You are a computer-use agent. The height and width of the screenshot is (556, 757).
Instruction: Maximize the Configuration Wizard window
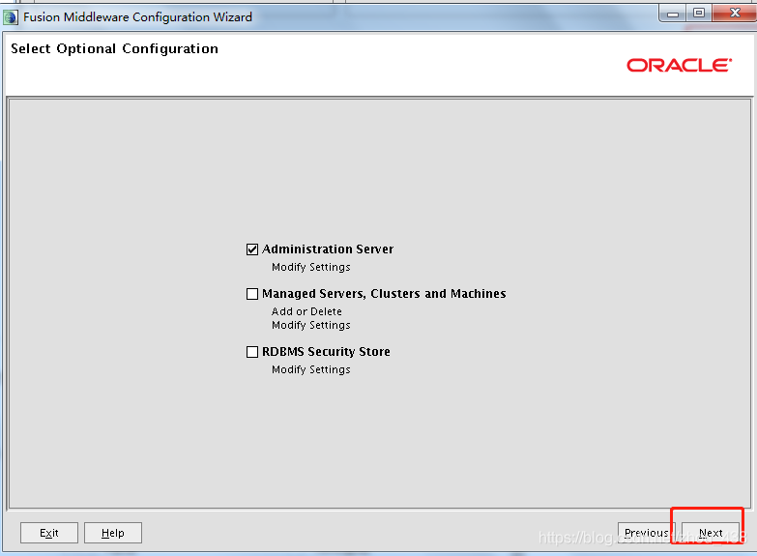699,13
